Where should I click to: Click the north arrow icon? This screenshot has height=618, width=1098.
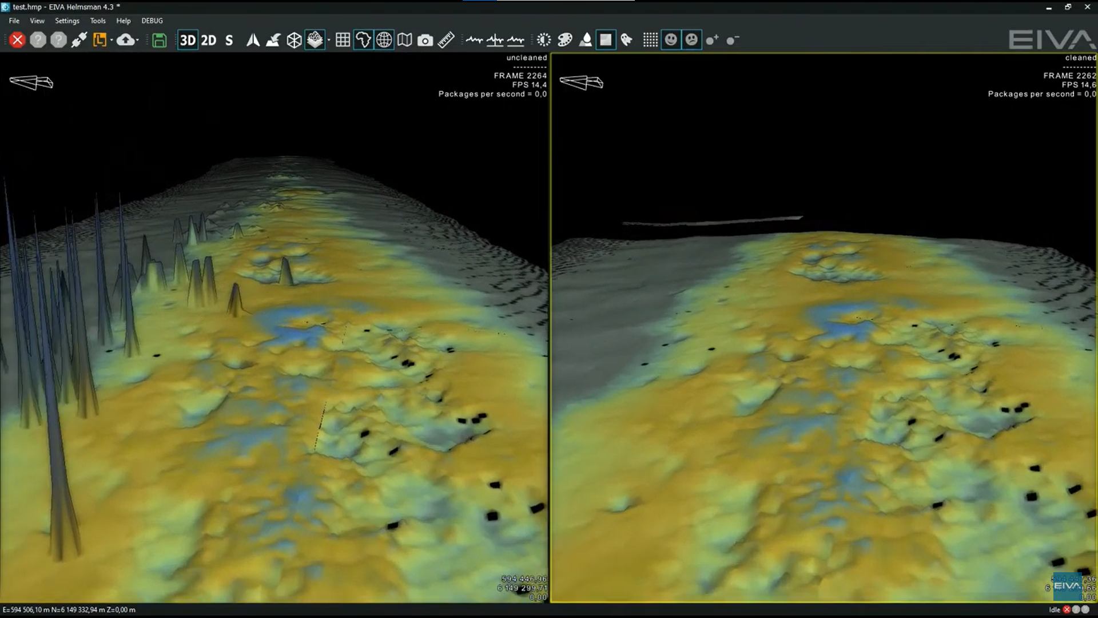pos(253,40)
